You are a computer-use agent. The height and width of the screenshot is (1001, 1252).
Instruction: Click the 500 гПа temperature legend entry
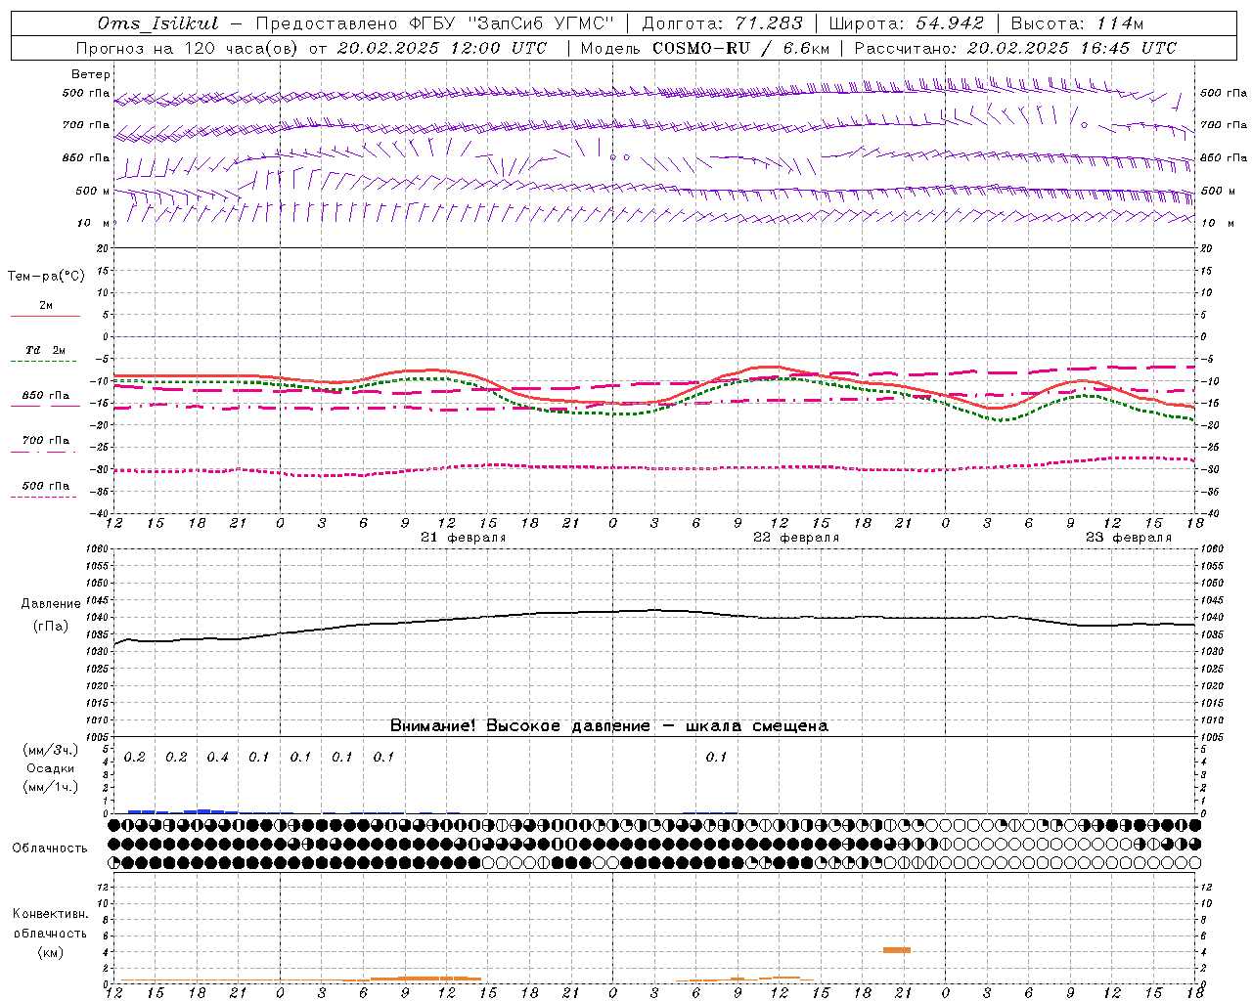click(x=46, y=486)
